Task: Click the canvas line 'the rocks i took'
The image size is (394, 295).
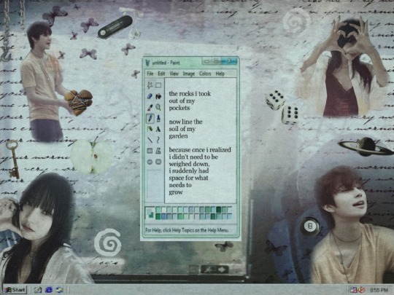Action: 190,94
